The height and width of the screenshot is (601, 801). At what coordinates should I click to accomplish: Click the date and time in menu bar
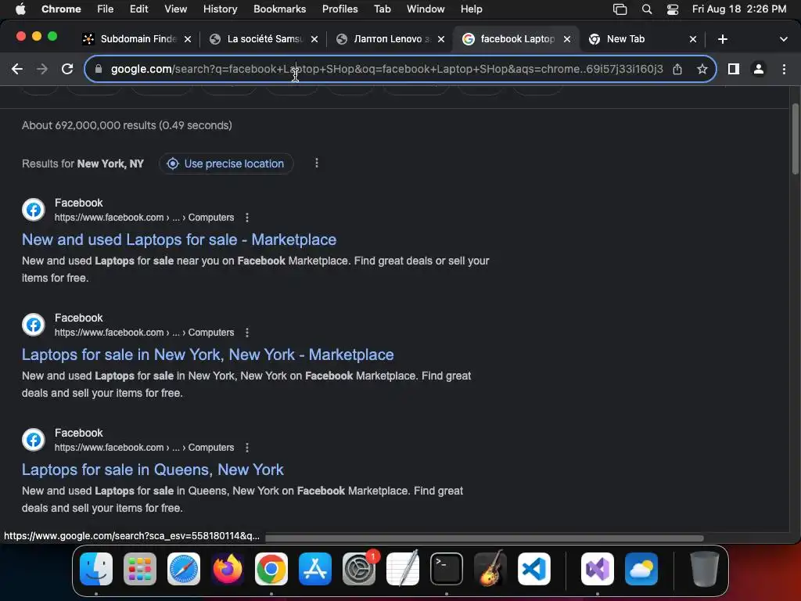click(x=739, y=9)
